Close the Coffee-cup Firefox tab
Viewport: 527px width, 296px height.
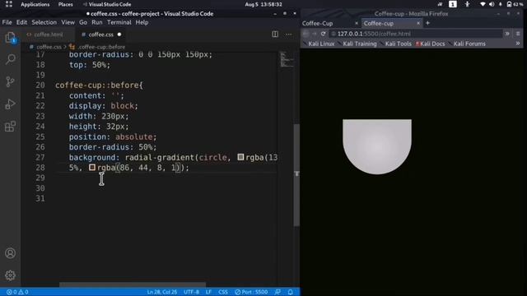click(418, 23)
